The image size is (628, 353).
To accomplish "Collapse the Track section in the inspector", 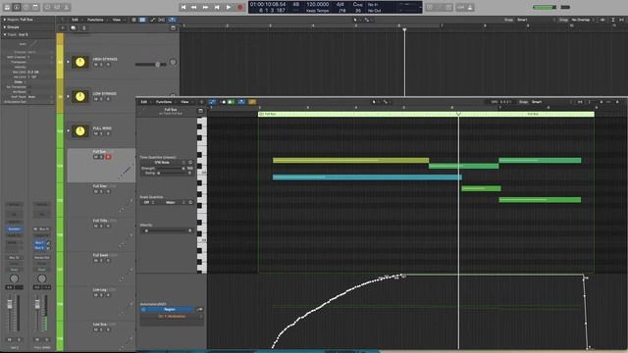I will click(4, 34).
